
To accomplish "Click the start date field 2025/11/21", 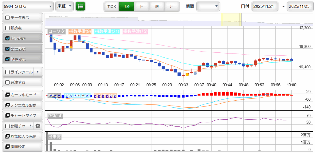I will coord(265,6).
